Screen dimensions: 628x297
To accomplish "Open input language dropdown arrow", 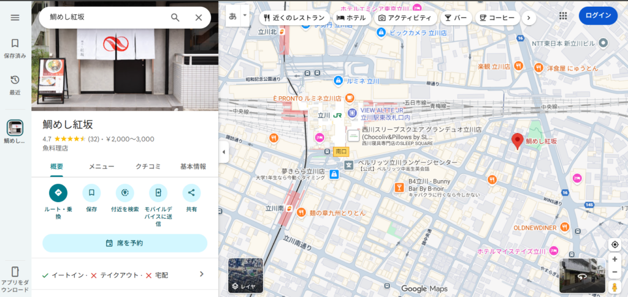I will pyautogui.click(x=245, y=15).
